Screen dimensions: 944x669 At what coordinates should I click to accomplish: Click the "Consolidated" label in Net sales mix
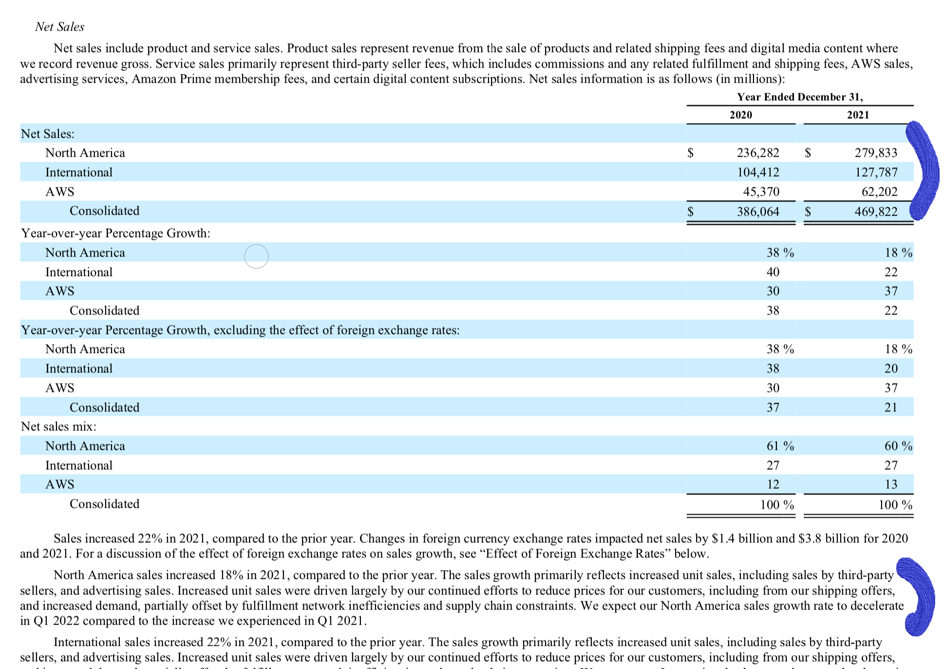[104, 504]
